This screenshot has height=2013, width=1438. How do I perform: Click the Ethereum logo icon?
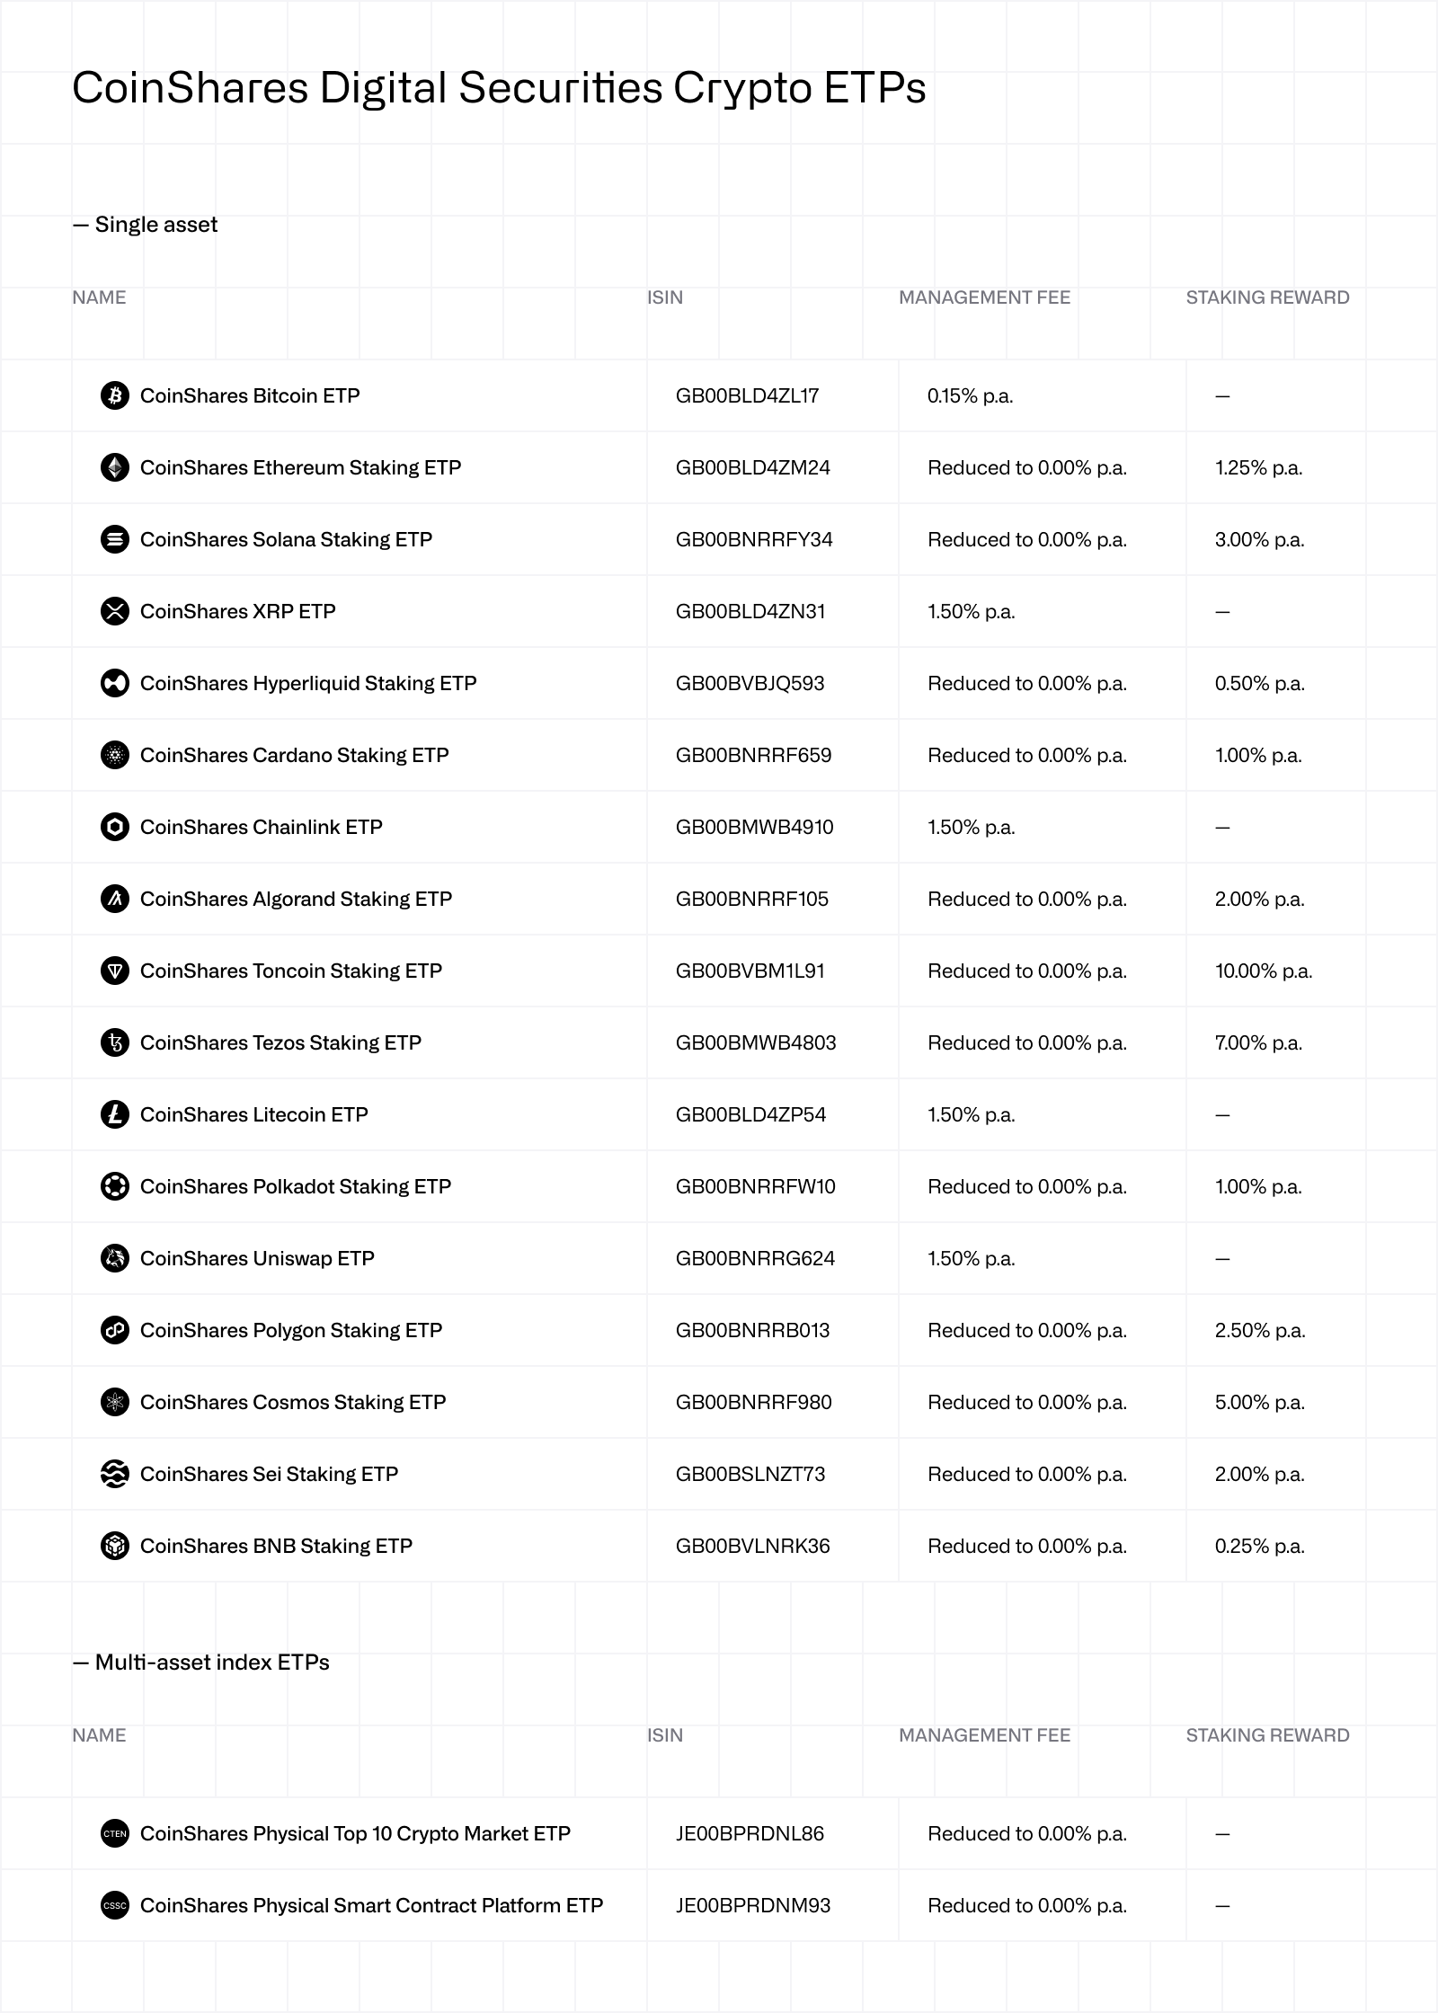pos(115,467)
